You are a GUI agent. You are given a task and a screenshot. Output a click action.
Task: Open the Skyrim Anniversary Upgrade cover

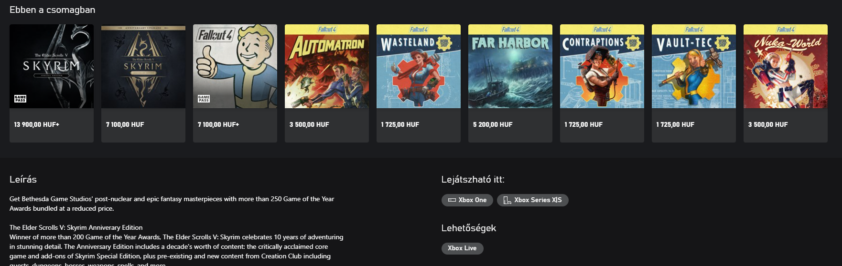point(143,66)
